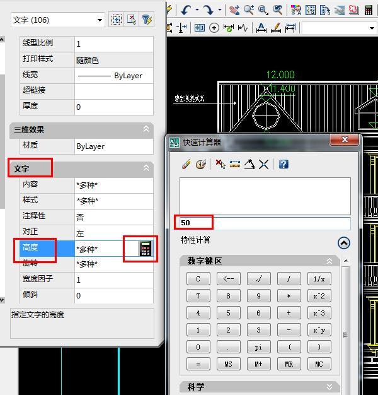Open the dimension style combo box dropdown
Viewport: 378px width, 395px height.
pos(372,28)
